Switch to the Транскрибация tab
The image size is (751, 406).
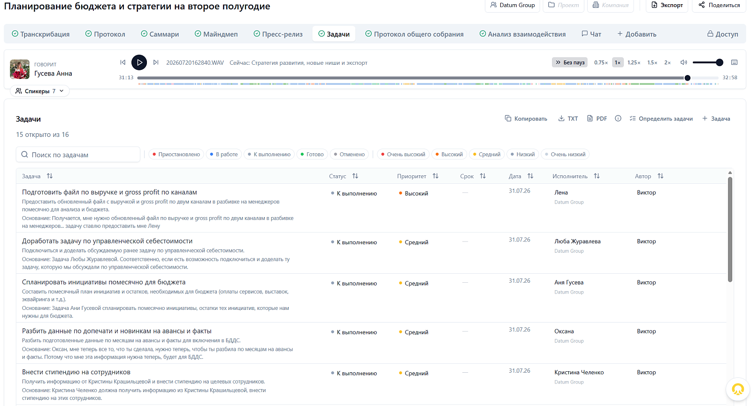pyautogui.click(x=41, y=34)
